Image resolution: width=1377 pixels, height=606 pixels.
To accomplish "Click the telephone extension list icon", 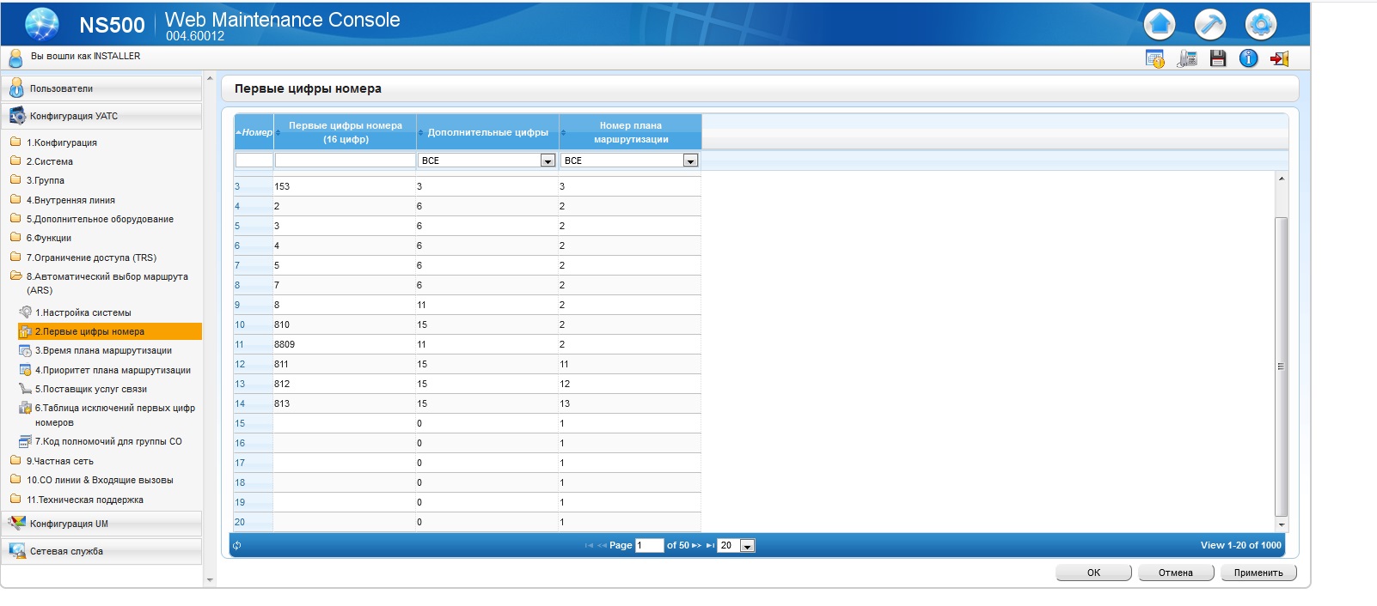I will tap(1187, 58).
